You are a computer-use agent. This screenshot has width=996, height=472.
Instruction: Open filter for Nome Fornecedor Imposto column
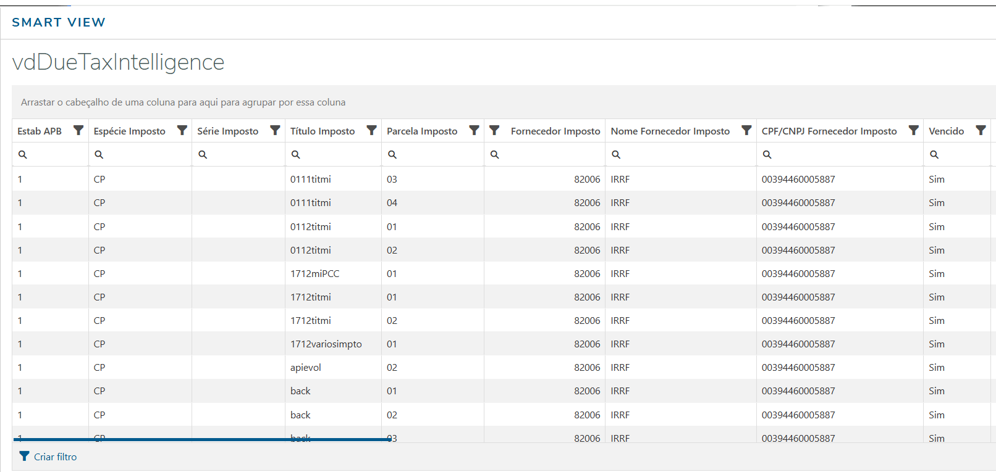coord(746,130)
